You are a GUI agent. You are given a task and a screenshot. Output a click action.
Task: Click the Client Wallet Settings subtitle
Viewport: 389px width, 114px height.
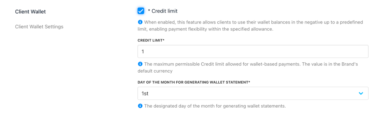[x=39, y=27]
